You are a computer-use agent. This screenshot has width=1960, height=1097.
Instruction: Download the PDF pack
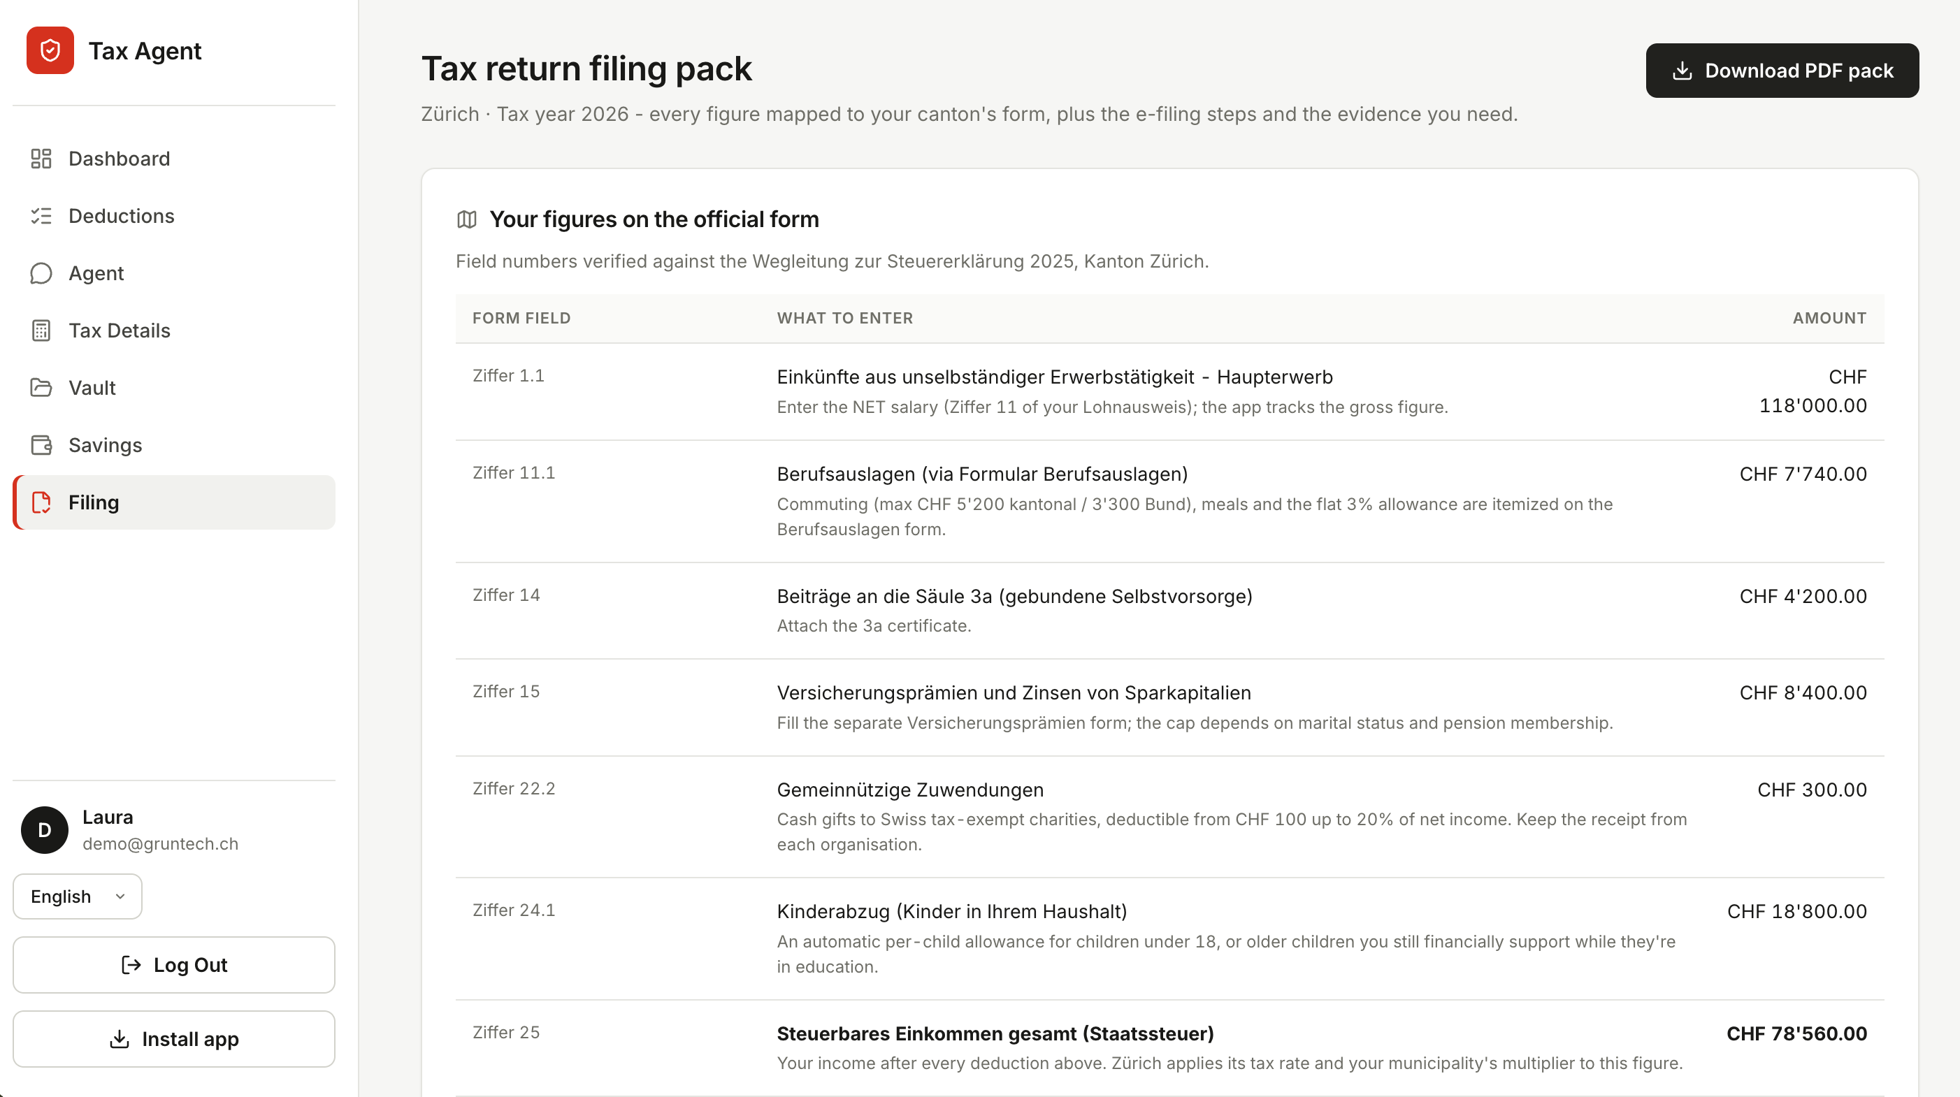1782,71
